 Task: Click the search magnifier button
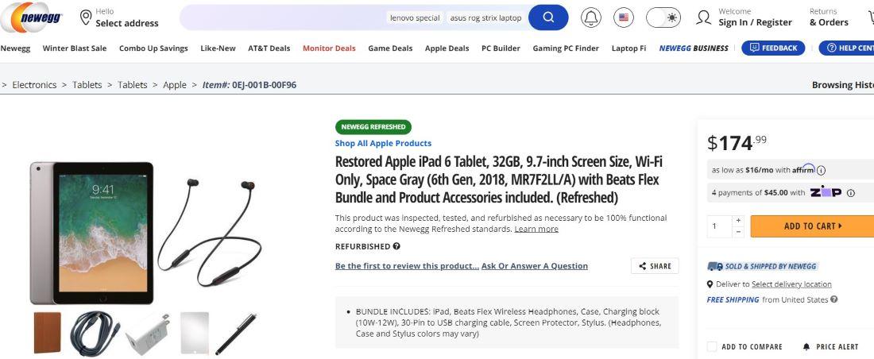pos(548,17)
